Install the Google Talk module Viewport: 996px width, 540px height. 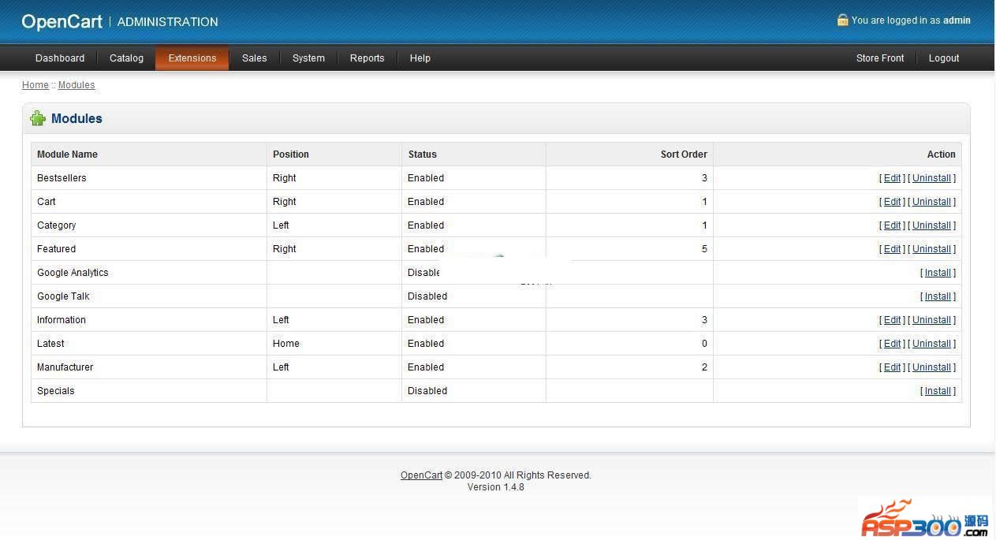pos(938,296)
